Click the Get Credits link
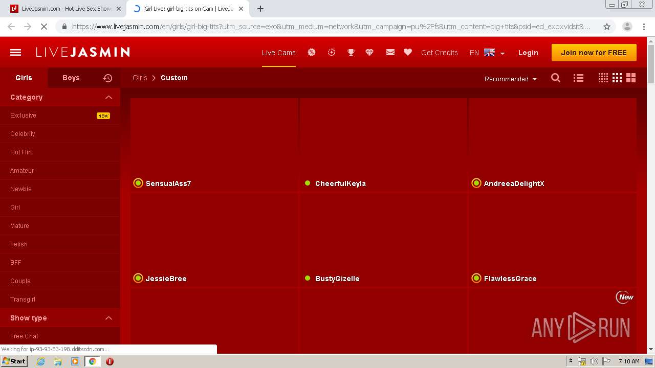The width and height of the screenshot is (655, 368). pos(440,53)
